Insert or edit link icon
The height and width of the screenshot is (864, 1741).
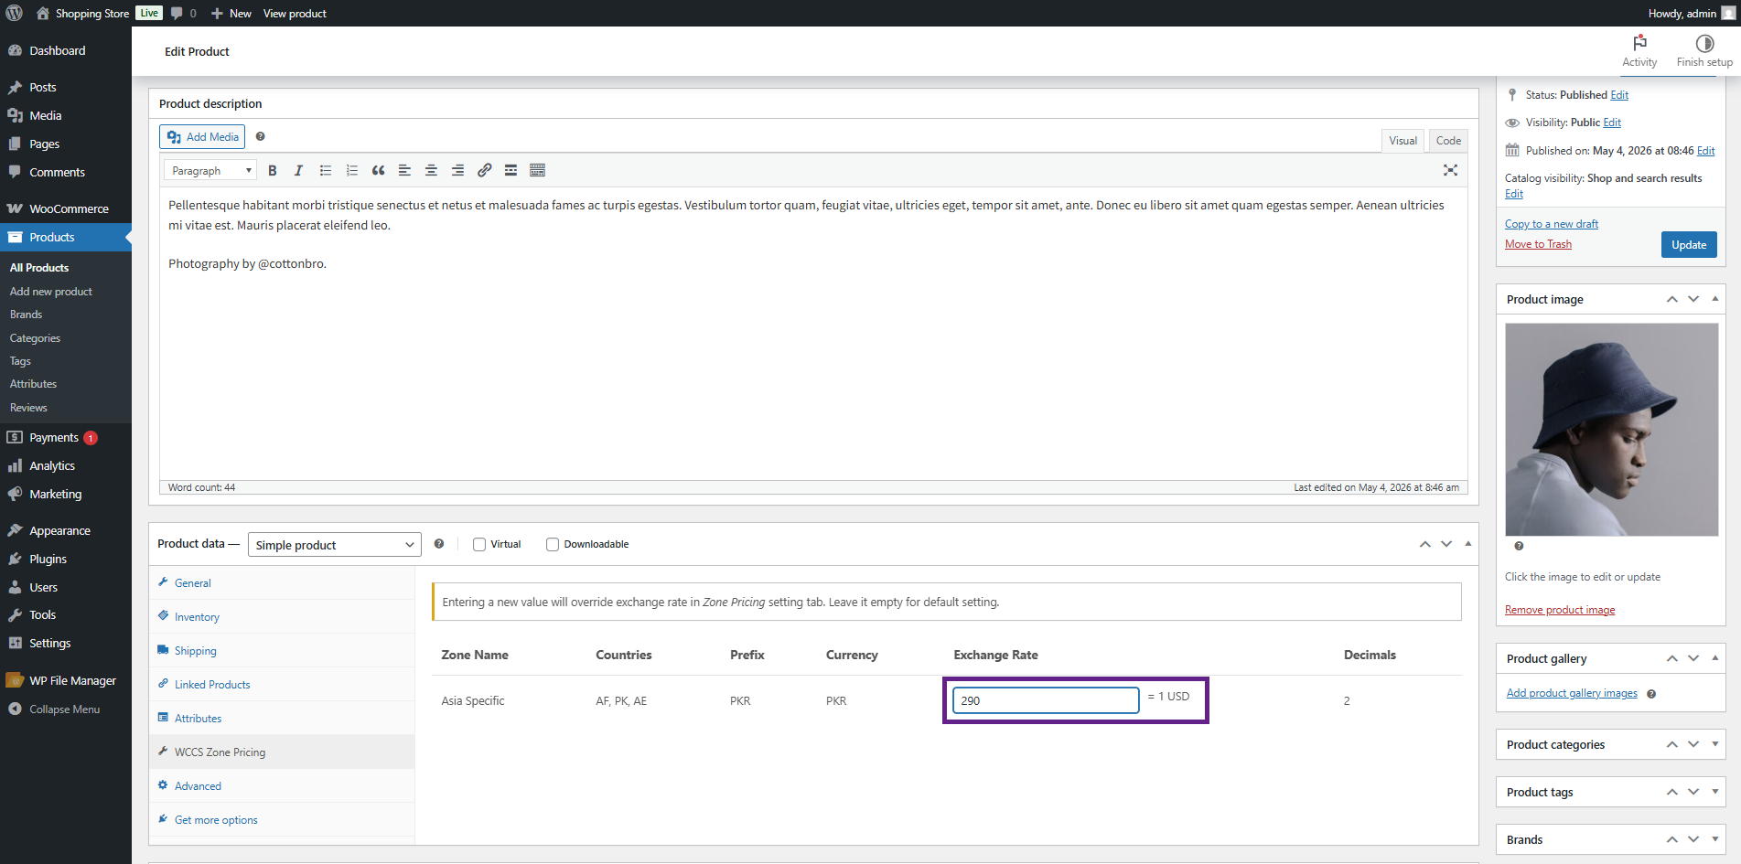(484, 170)
